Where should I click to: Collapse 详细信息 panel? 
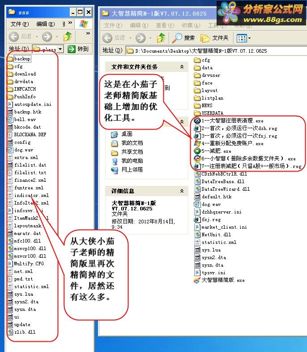tap(182, 191)
